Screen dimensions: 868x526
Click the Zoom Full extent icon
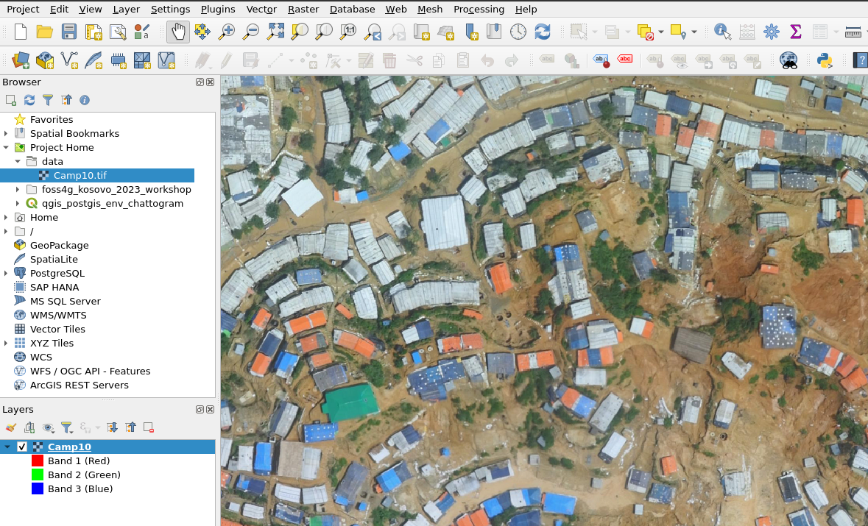pos(275,32)
